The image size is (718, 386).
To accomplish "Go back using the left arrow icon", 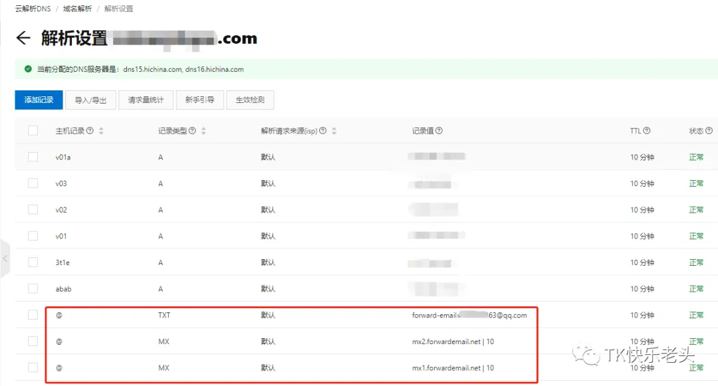I will (23, 38).
